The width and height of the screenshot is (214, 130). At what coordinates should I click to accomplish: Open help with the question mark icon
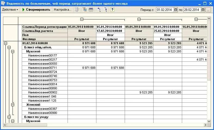pyautogui.click(x=112, y=10)
